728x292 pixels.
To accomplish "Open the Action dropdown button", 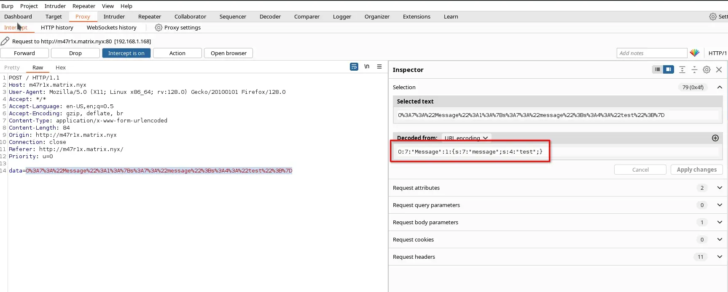I will (x=177, y=53).
